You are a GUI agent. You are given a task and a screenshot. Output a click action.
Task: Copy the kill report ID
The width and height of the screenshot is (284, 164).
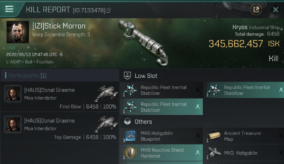click(x=109, y=10)
